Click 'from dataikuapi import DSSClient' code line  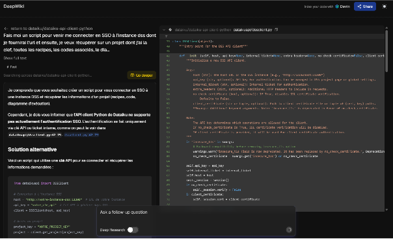41,183
